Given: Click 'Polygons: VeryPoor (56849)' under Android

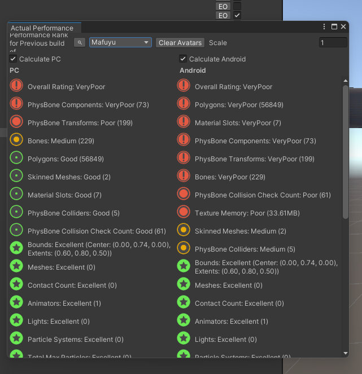Looking at the screenshot, I should 239,105.
